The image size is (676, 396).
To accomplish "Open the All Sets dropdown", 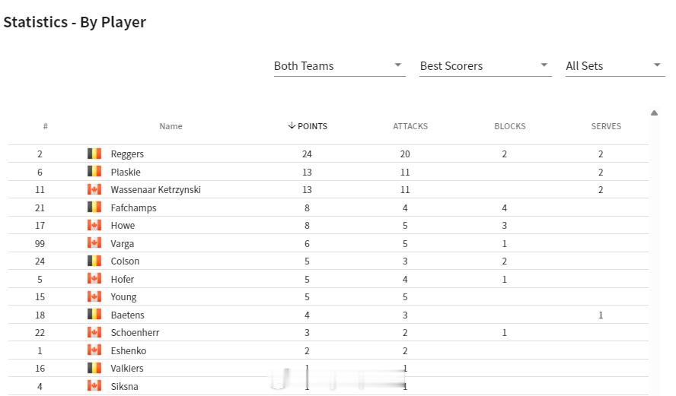I will 615,66.
